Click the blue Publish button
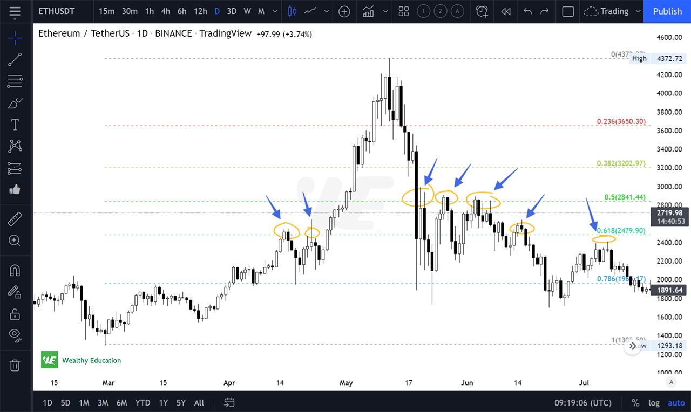 pos(667,11)
